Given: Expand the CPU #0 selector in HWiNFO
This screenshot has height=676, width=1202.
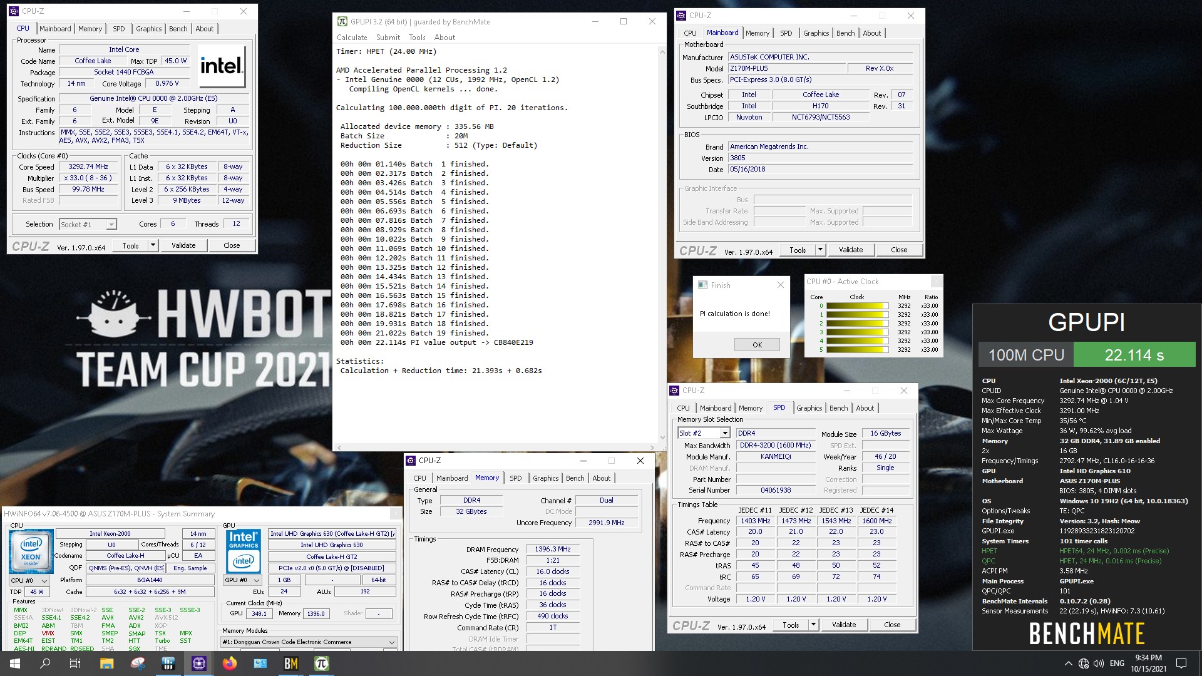Looking at the screenshot, I should point(44,580).
